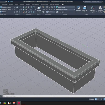
Task: Select the Vytáhnout plochy tool
Action: [x=6, y=9]
